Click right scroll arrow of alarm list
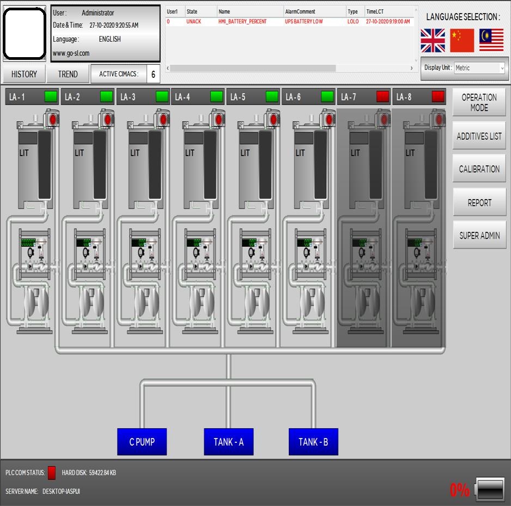The width and height of the screenshot is (511, 506). tap(411, 68)
